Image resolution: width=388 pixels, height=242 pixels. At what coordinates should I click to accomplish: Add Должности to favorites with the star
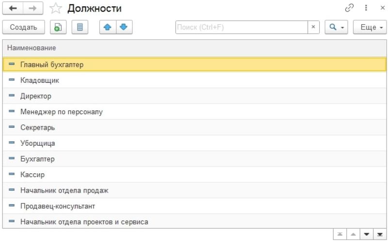click(x=55, y=8)
